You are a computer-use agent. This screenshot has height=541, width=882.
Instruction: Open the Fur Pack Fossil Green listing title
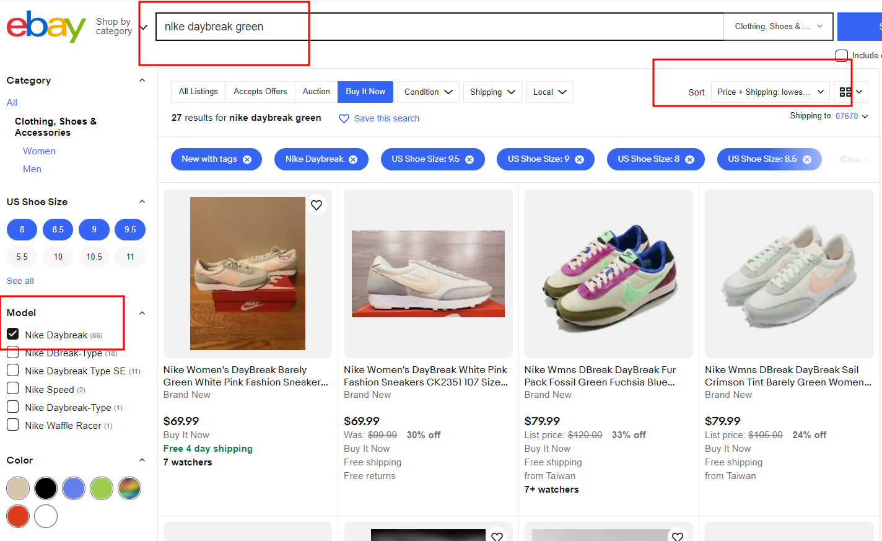click(x=600, y=376)
